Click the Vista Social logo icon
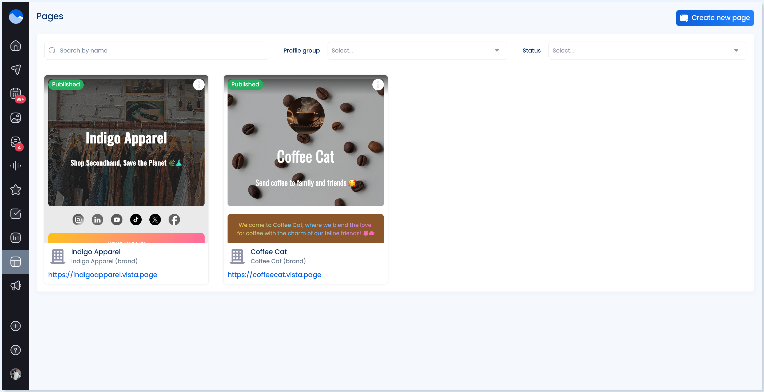 (x=16, y=16)
